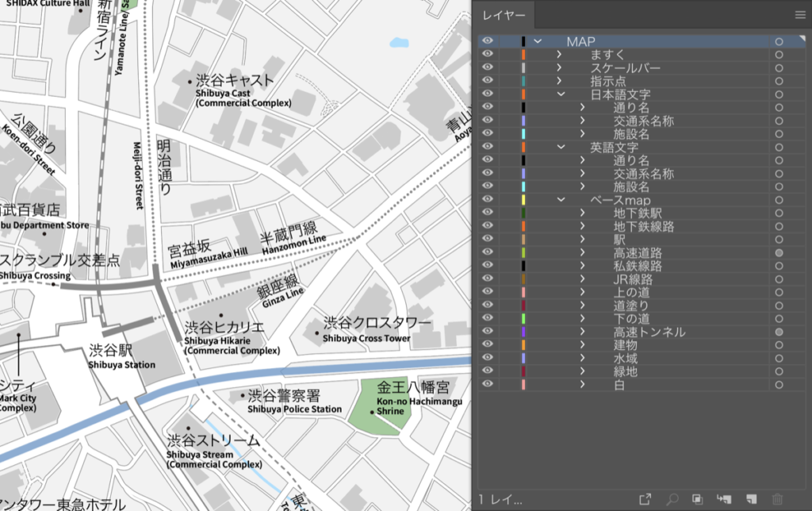812x511 pixels.
Task: Hide the 英語文字 layer
Action: 488,146
